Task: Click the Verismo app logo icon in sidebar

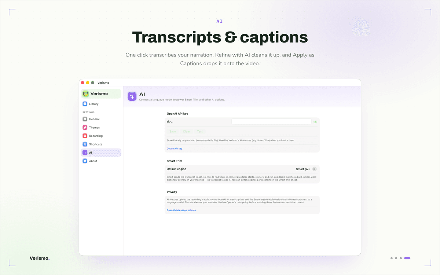Action: pos(85,93)
